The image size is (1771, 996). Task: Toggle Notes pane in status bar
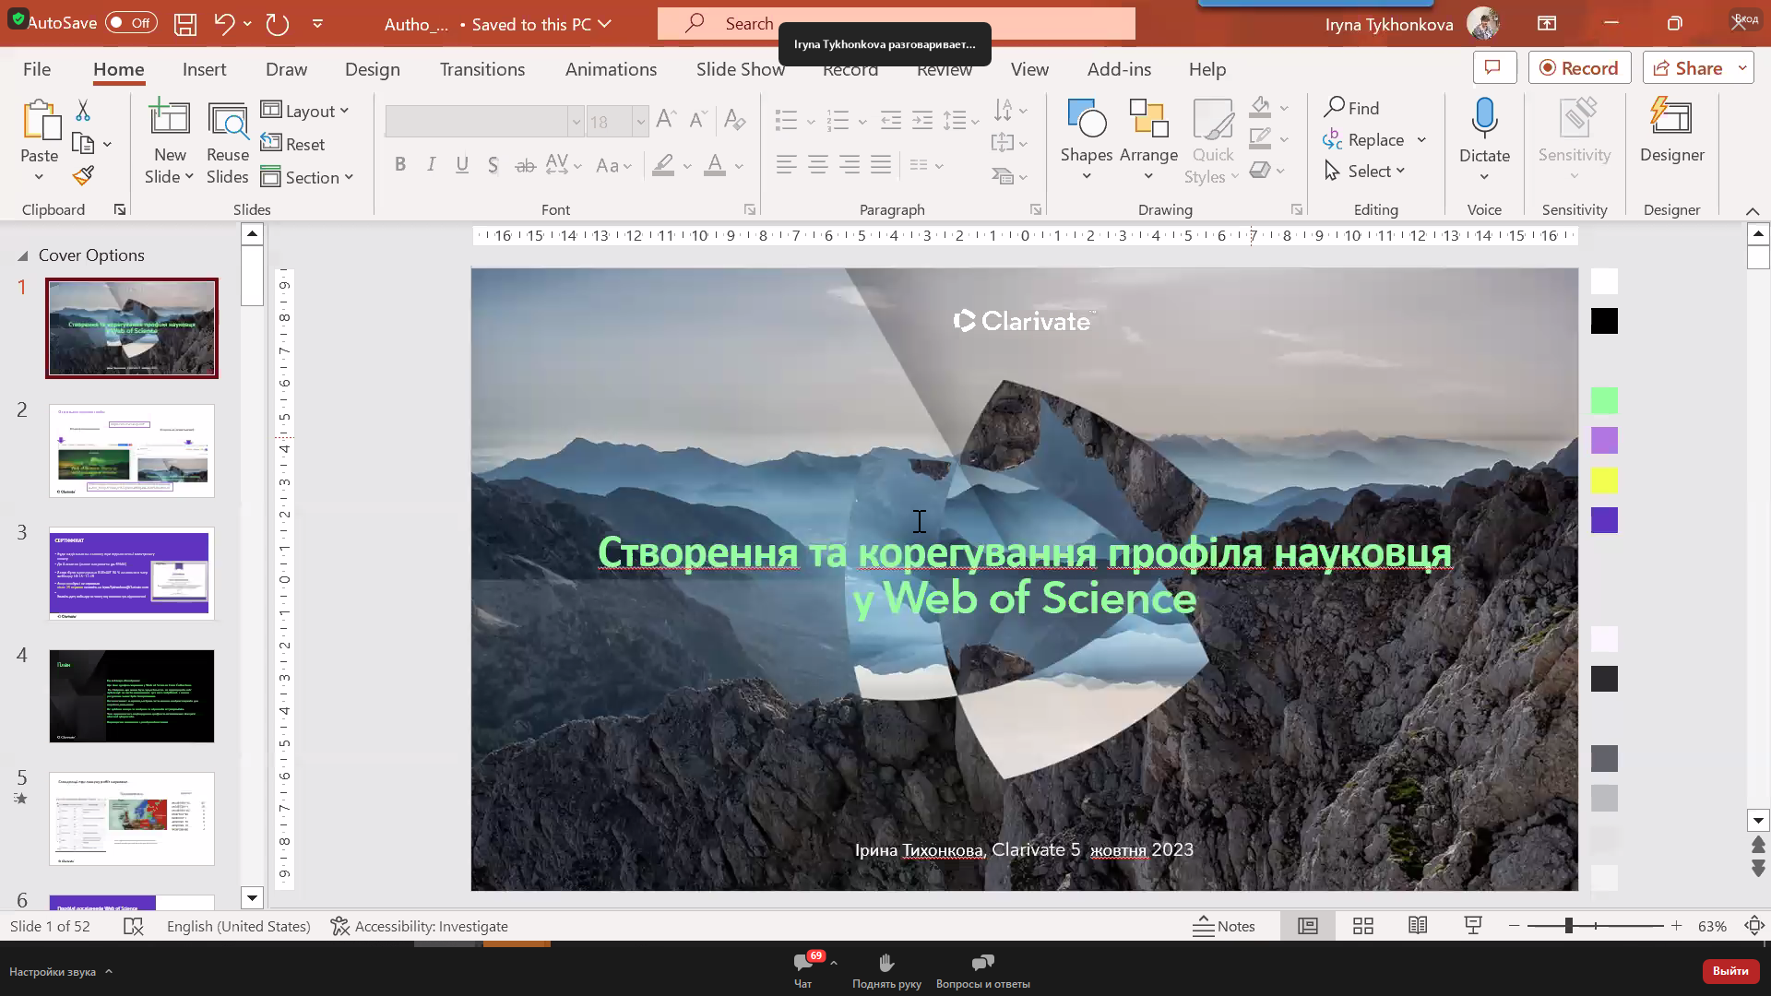point(1224,926)
